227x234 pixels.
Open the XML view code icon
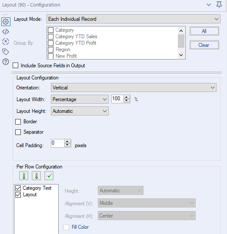point(6,32)
